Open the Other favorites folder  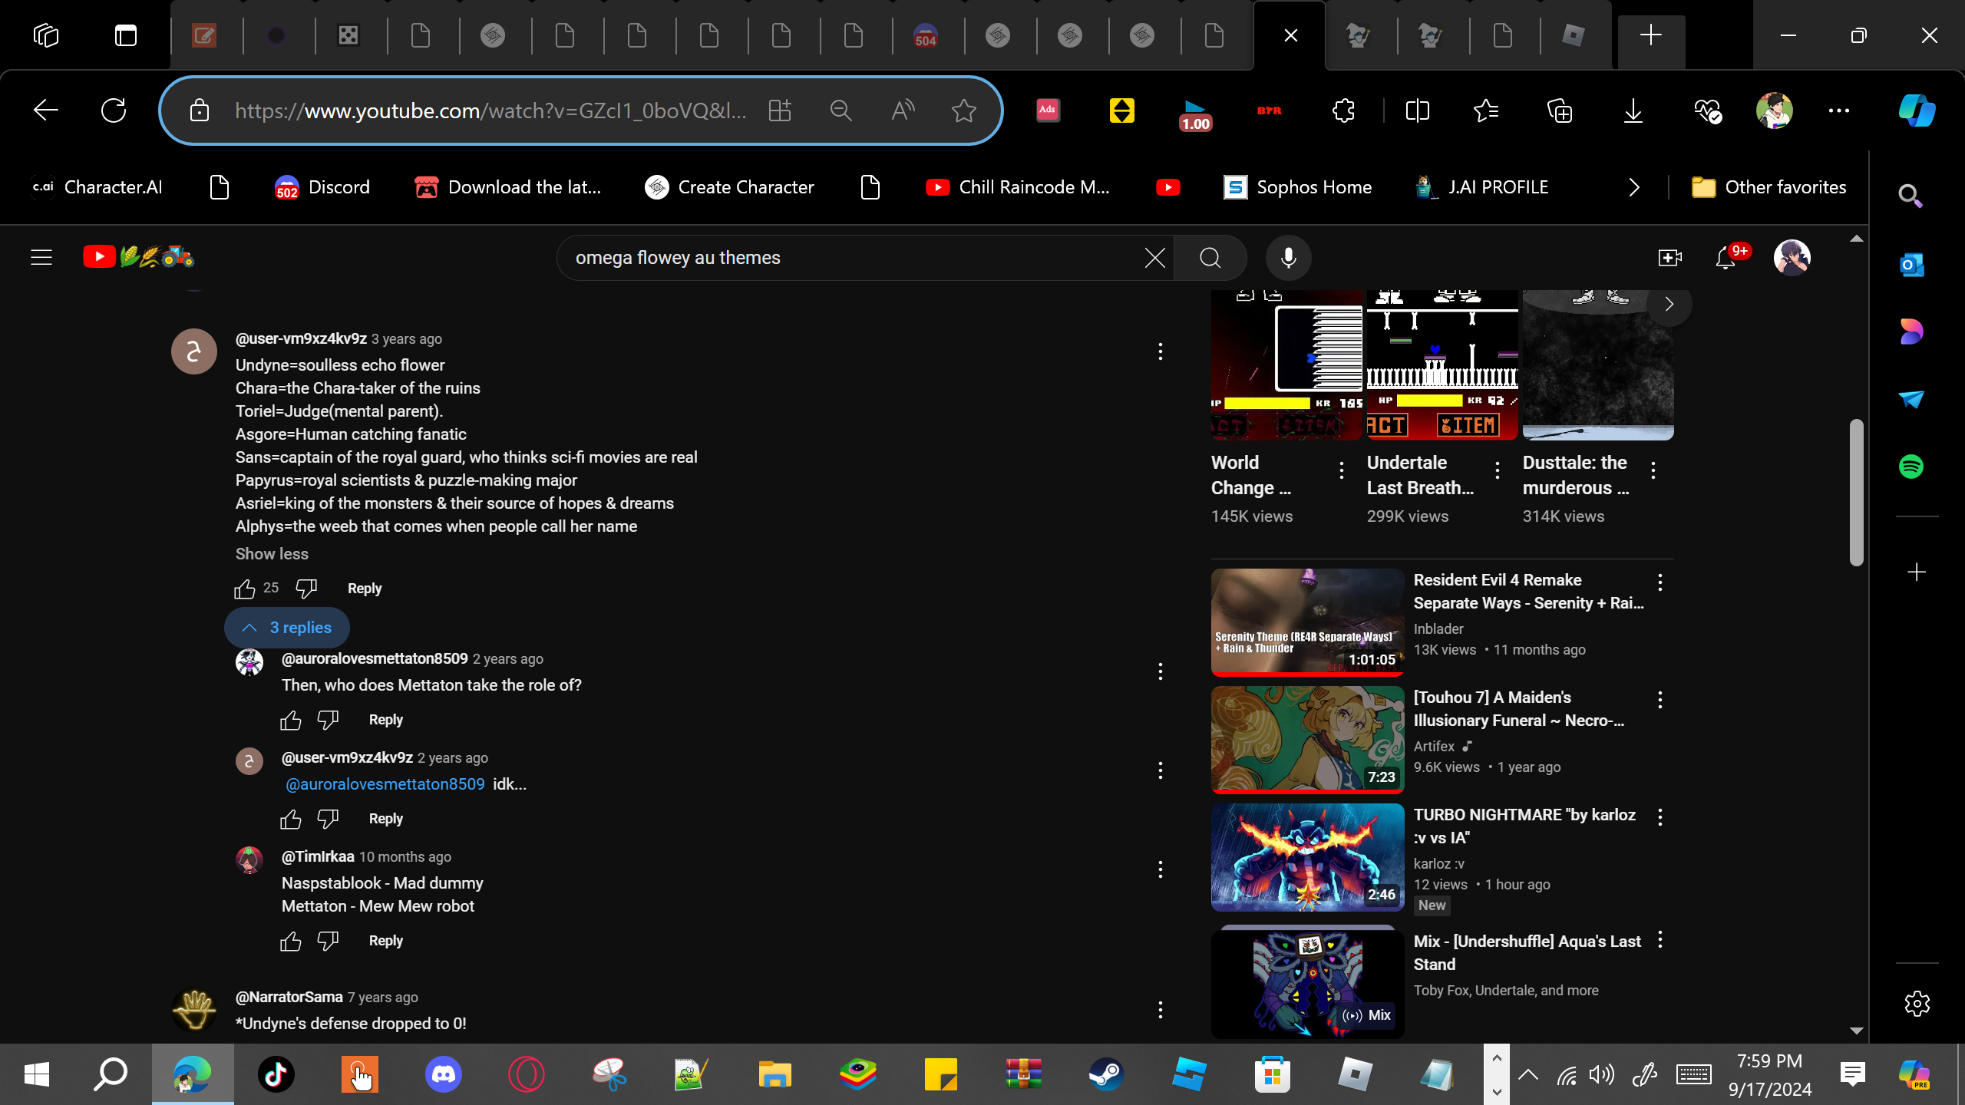coord(1769,187)
